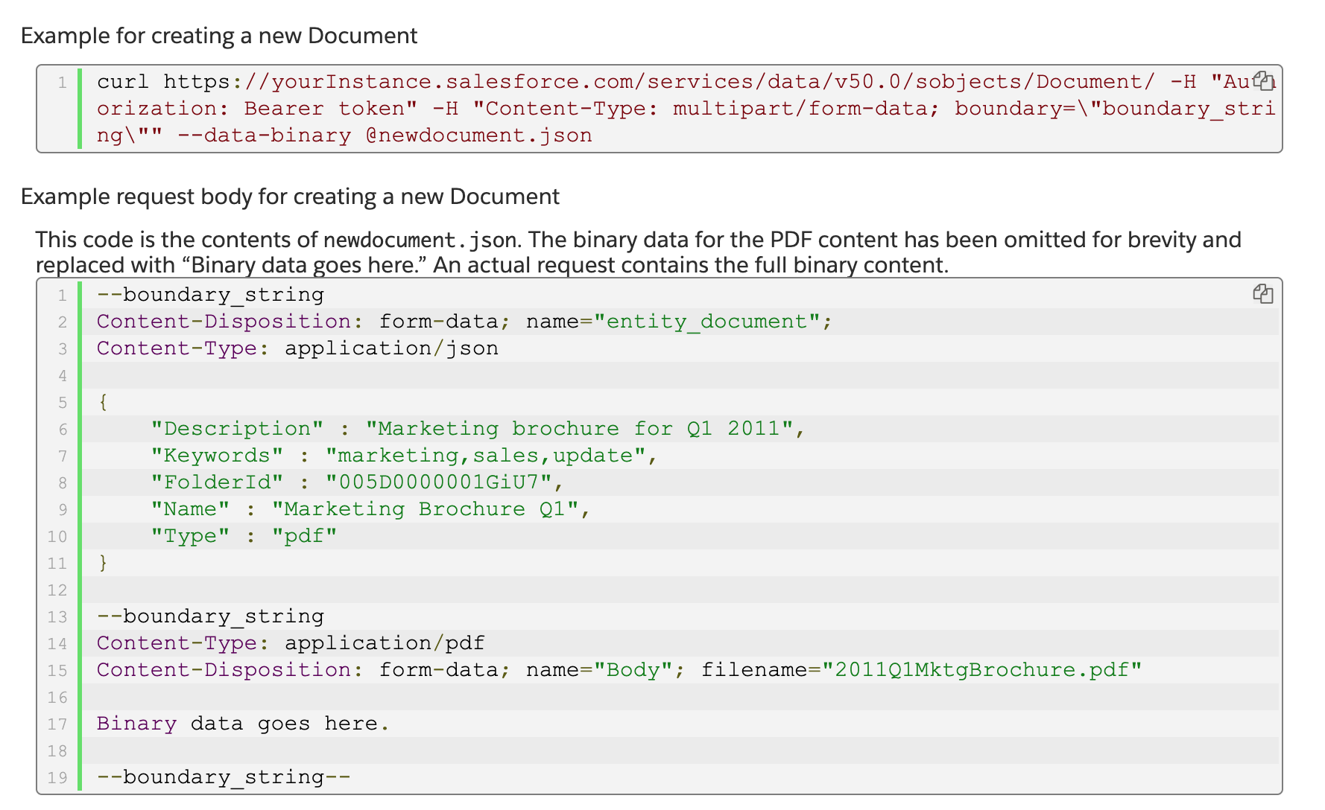Click the 'Example request body for creating a new Document' heading

click(290, 197)
